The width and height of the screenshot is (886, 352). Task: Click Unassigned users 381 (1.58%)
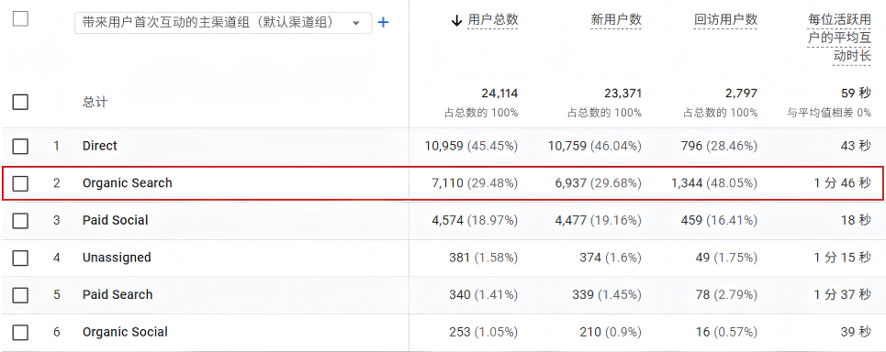click(484, 258)
